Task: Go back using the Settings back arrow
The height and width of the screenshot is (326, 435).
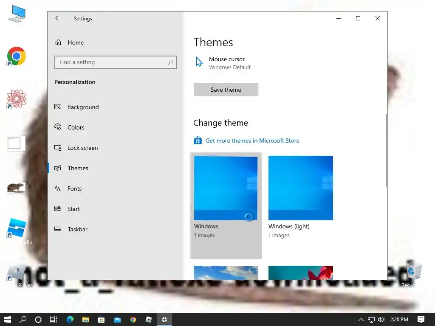Action: click(58, 18)
